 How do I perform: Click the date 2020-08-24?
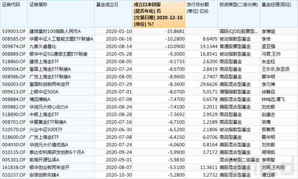pos(119,107)
